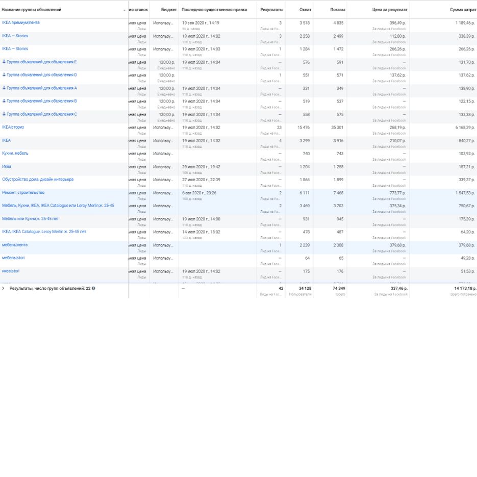Click the info icon next to the ad group count
The image size is (477, 477).
93,288
